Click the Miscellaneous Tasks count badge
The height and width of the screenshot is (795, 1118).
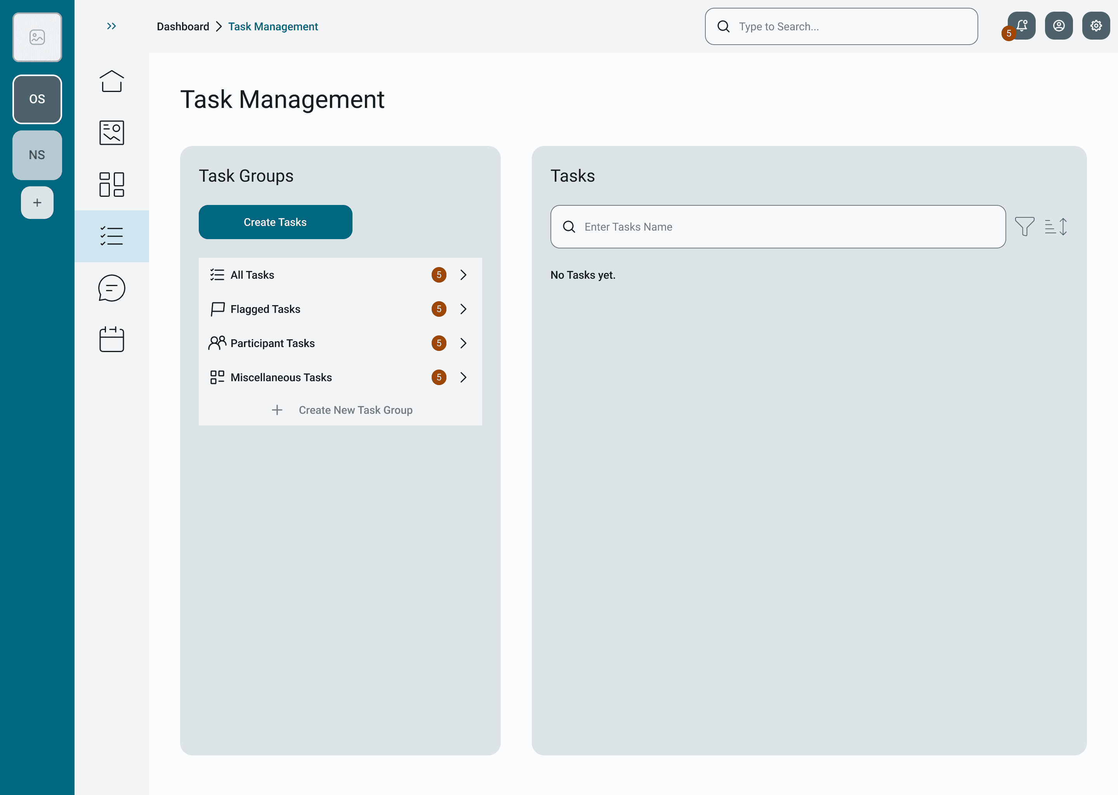[x=439, y=377]
